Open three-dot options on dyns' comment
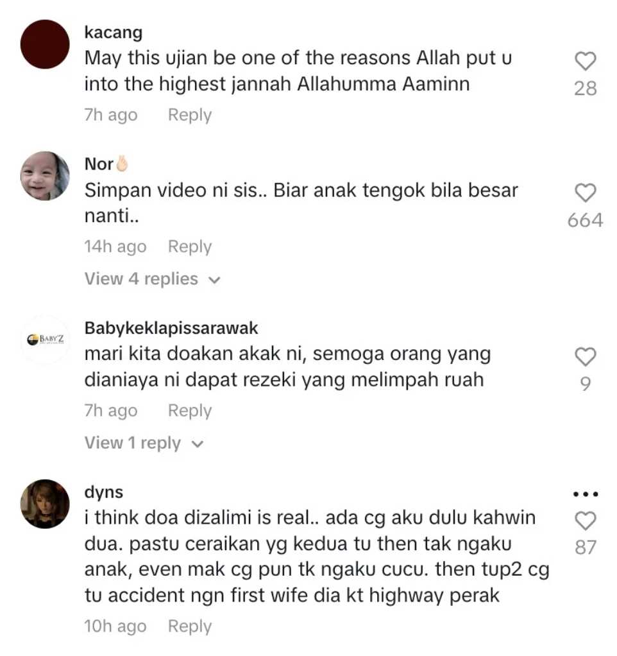The height and width of the screenshot is (656, 617). click(585, 494)
